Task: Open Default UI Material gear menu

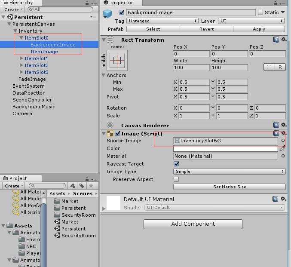Action: pyautogui.click(x=283, y=199)
